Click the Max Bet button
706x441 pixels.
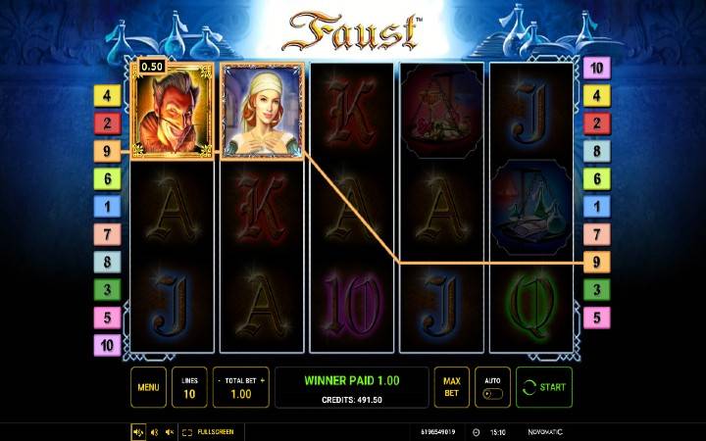(x=452, y=387)
